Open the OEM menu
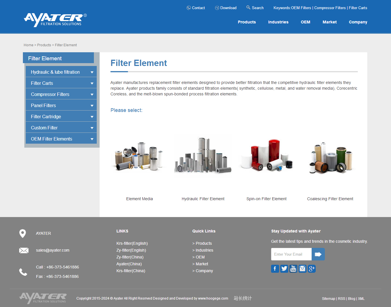The width and height of the screenshot is (391, 307). point(305,22)
